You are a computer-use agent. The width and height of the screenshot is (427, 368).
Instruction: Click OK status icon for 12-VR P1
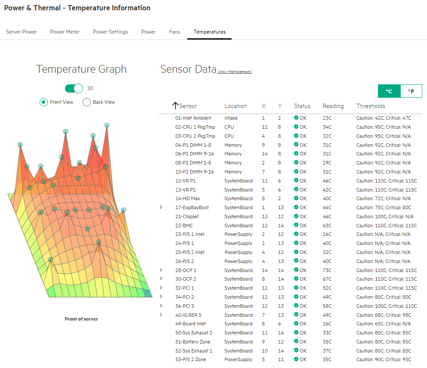(x=296, y=180)
